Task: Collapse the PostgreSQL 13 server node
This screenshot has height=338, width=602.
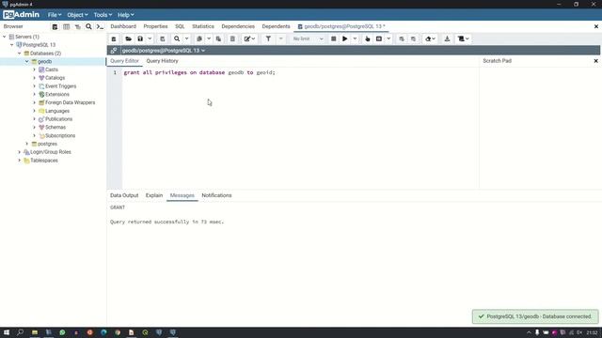Action: (12, 45)
